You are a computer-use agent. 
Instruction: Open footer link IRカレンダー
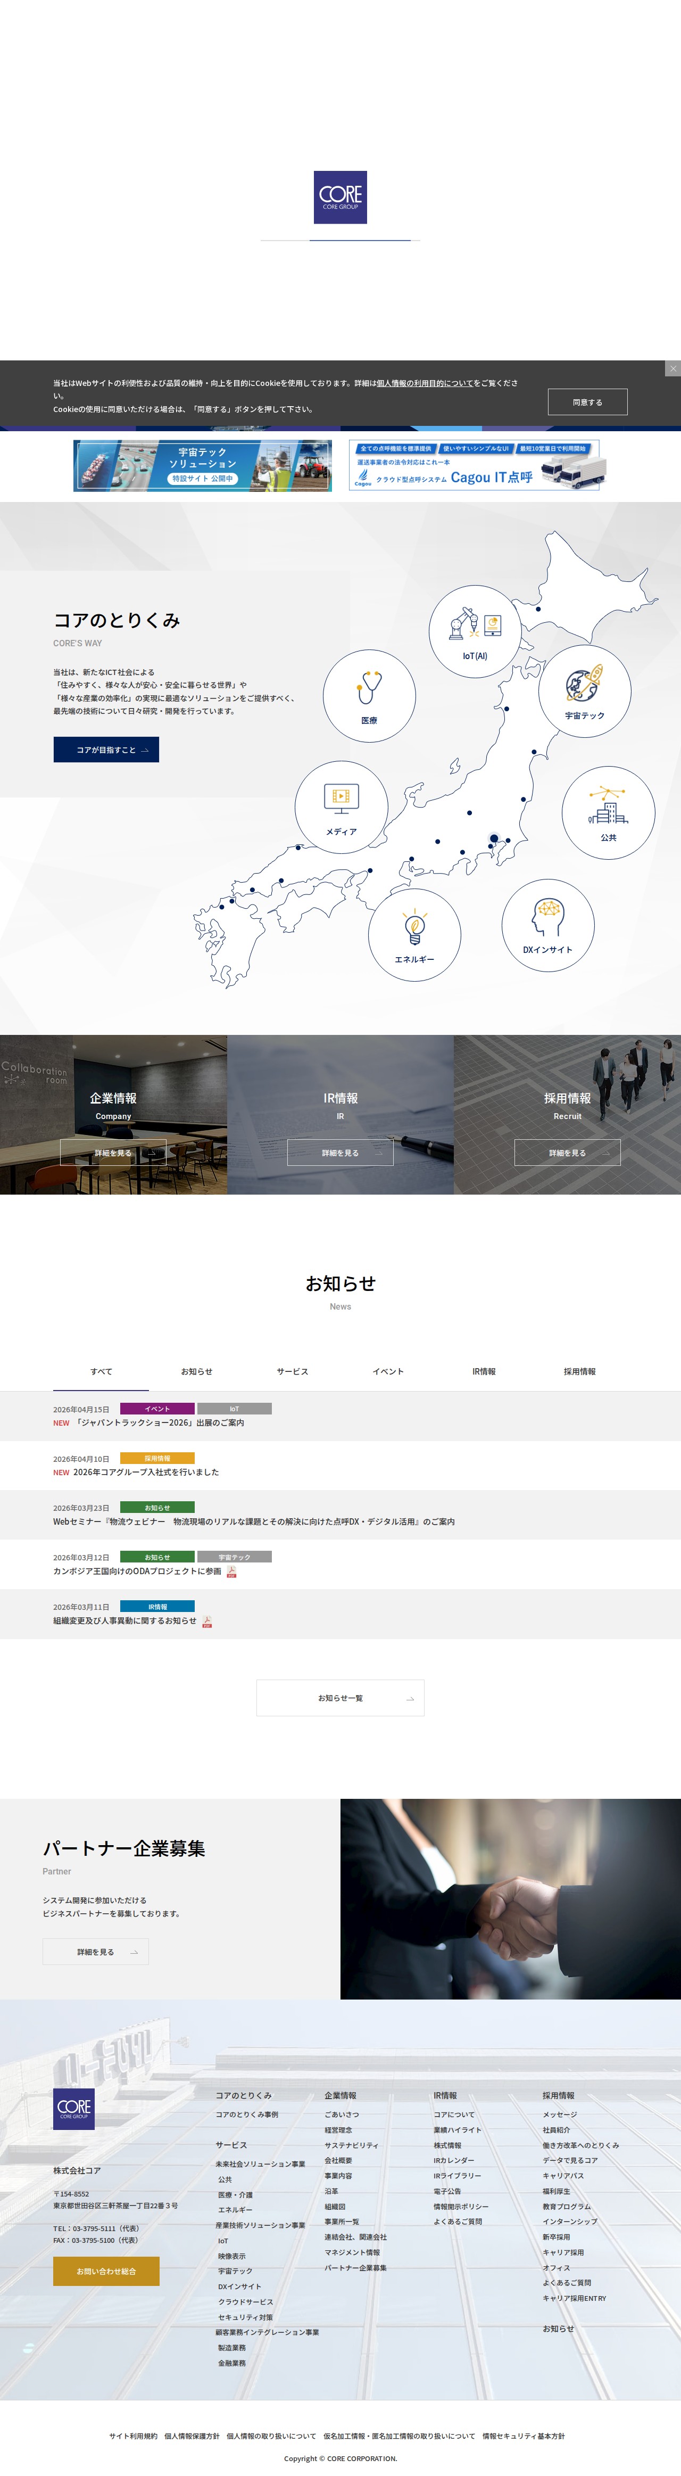click(x=453, y=2160)
